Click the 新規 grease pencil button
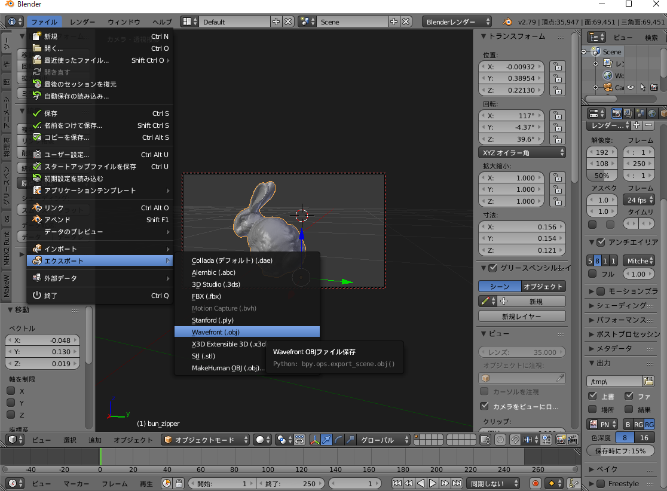 coord(532,302)
